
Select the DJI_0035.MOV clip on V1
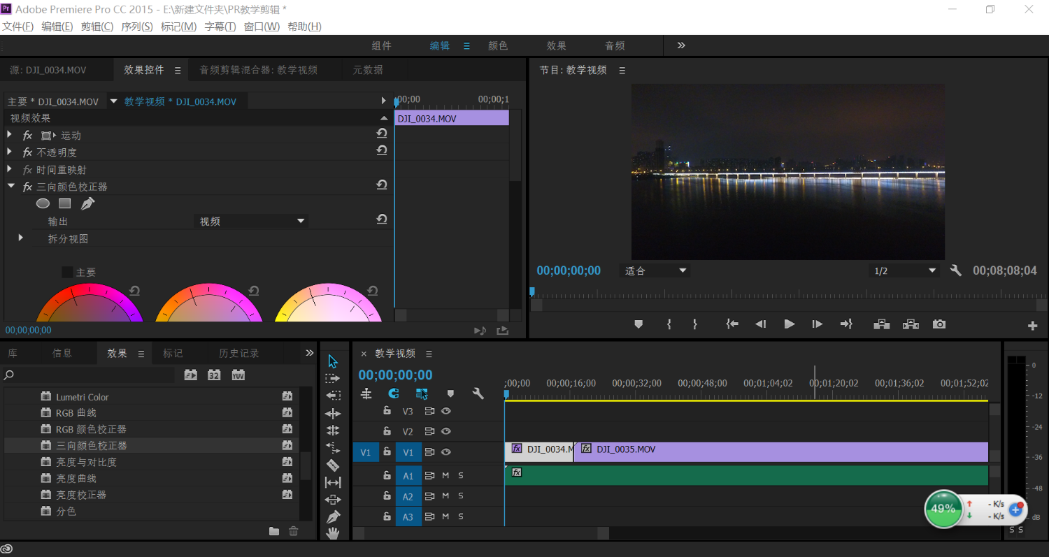(x=781, y=452)
